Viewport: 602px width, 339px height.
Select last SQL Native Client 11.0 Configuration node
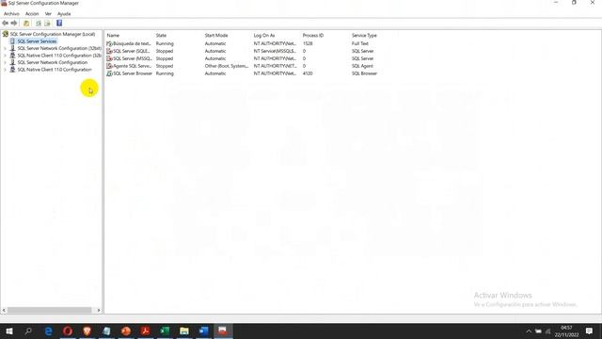pos(55,70)
